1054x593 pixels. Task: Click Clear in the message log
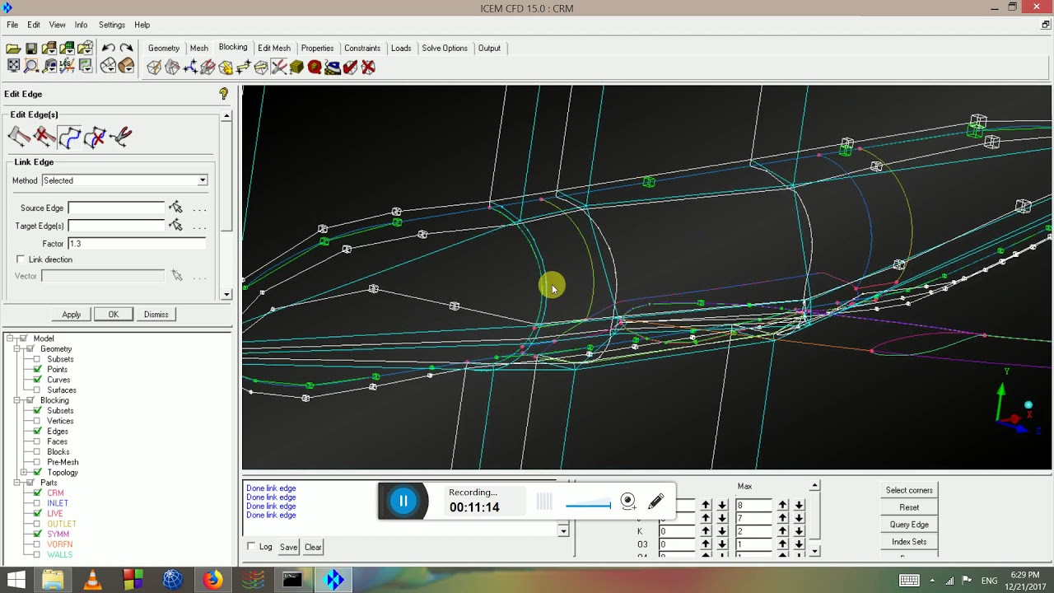pos(313,547)
